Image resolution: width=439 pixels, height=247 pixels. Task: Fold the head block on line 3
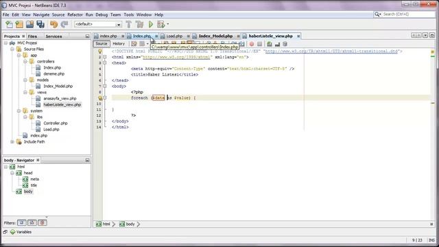105,63
